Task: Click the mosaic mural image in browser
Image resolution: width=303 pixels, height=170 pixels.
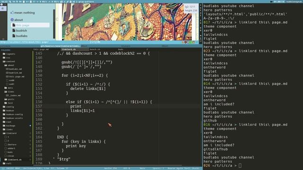Action: pos(126,22)
